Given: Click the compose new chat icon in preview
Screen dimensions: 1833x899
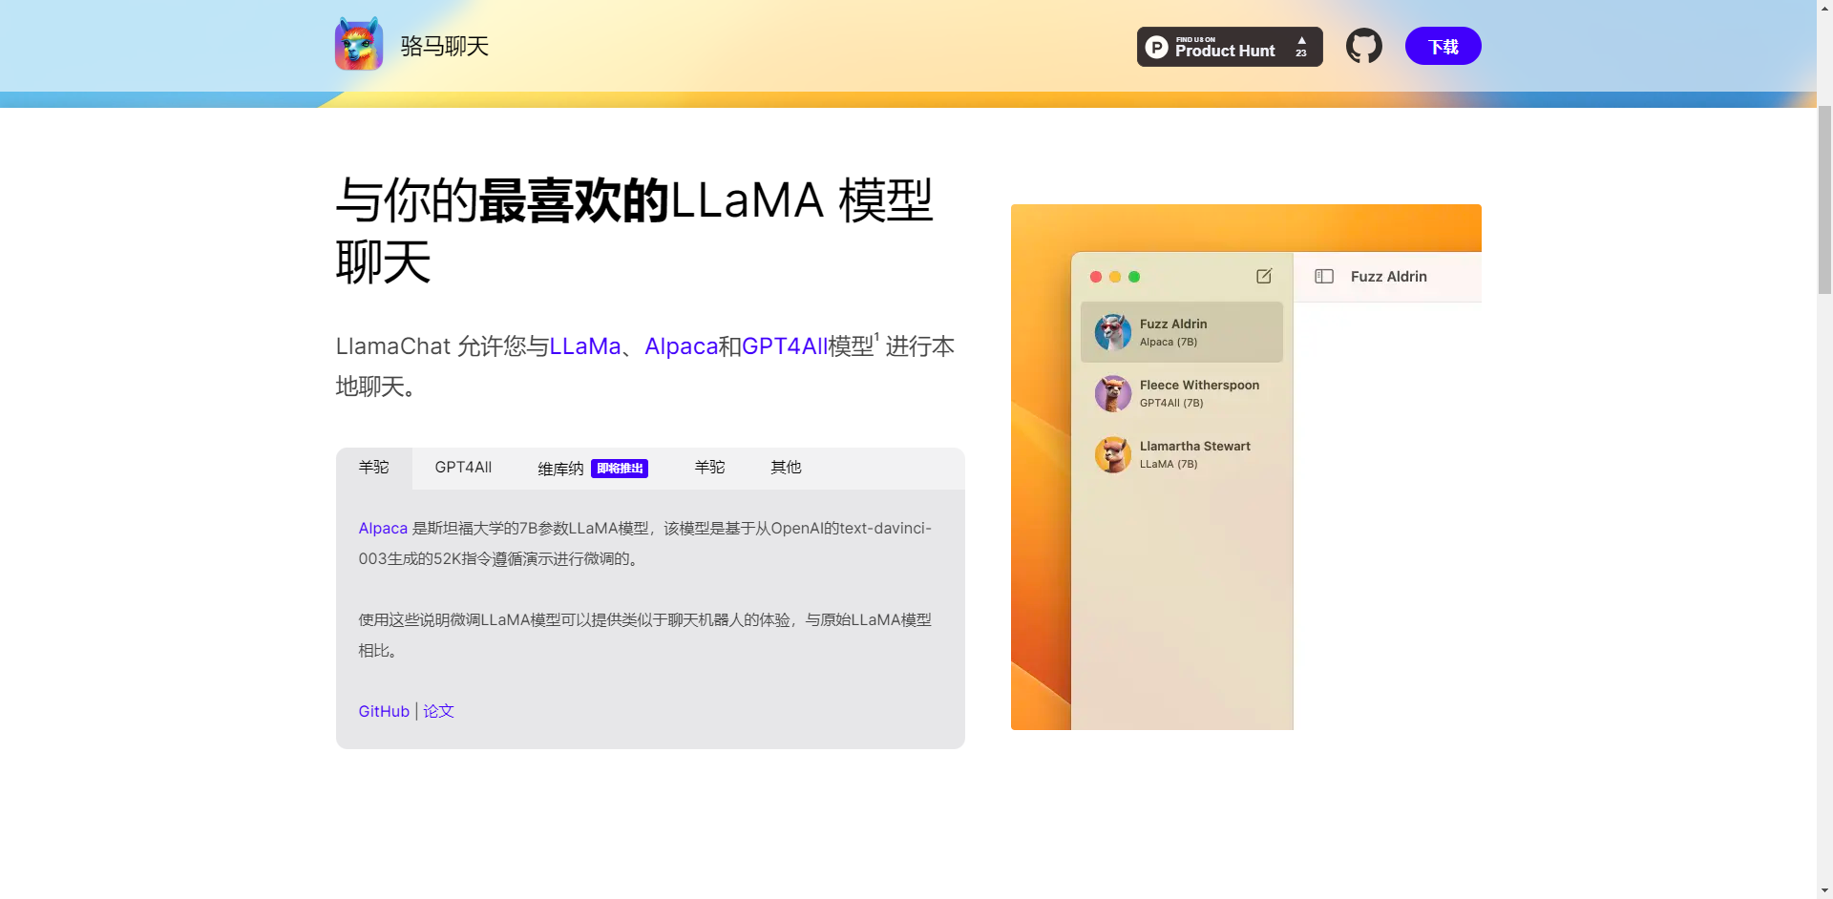Looking at the screenshot, I should pos(1264,276).
